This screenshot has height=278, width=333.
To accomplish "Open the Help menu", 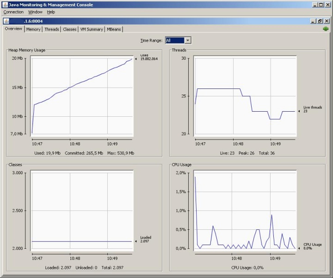I will point(51,12).
